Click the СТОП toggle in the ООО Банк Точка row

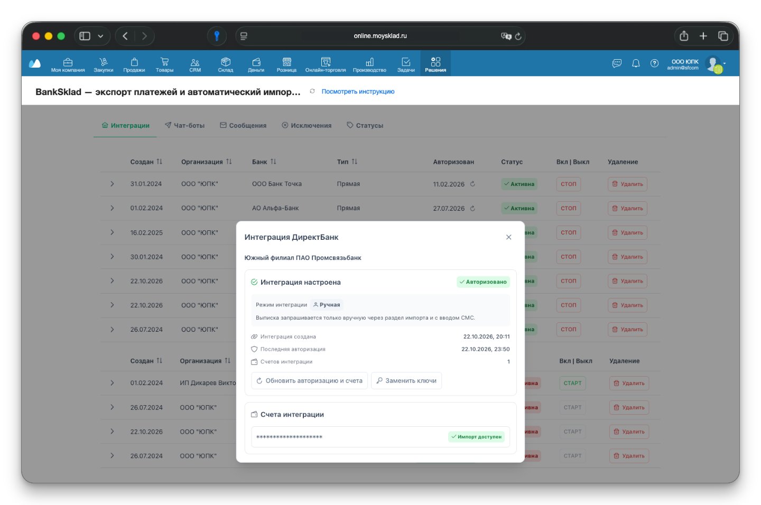point(569,184)
